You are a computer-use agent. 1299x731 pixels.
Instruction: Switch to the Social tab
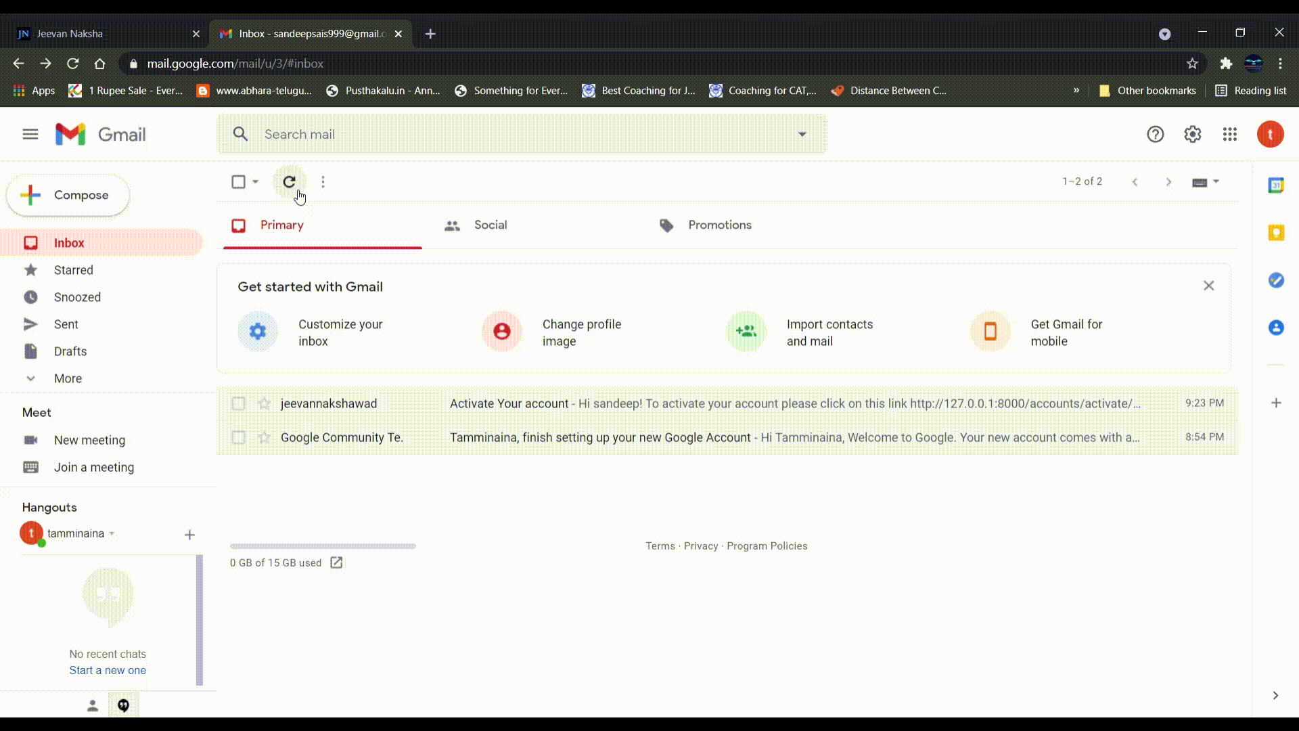[x=490, y=225]
